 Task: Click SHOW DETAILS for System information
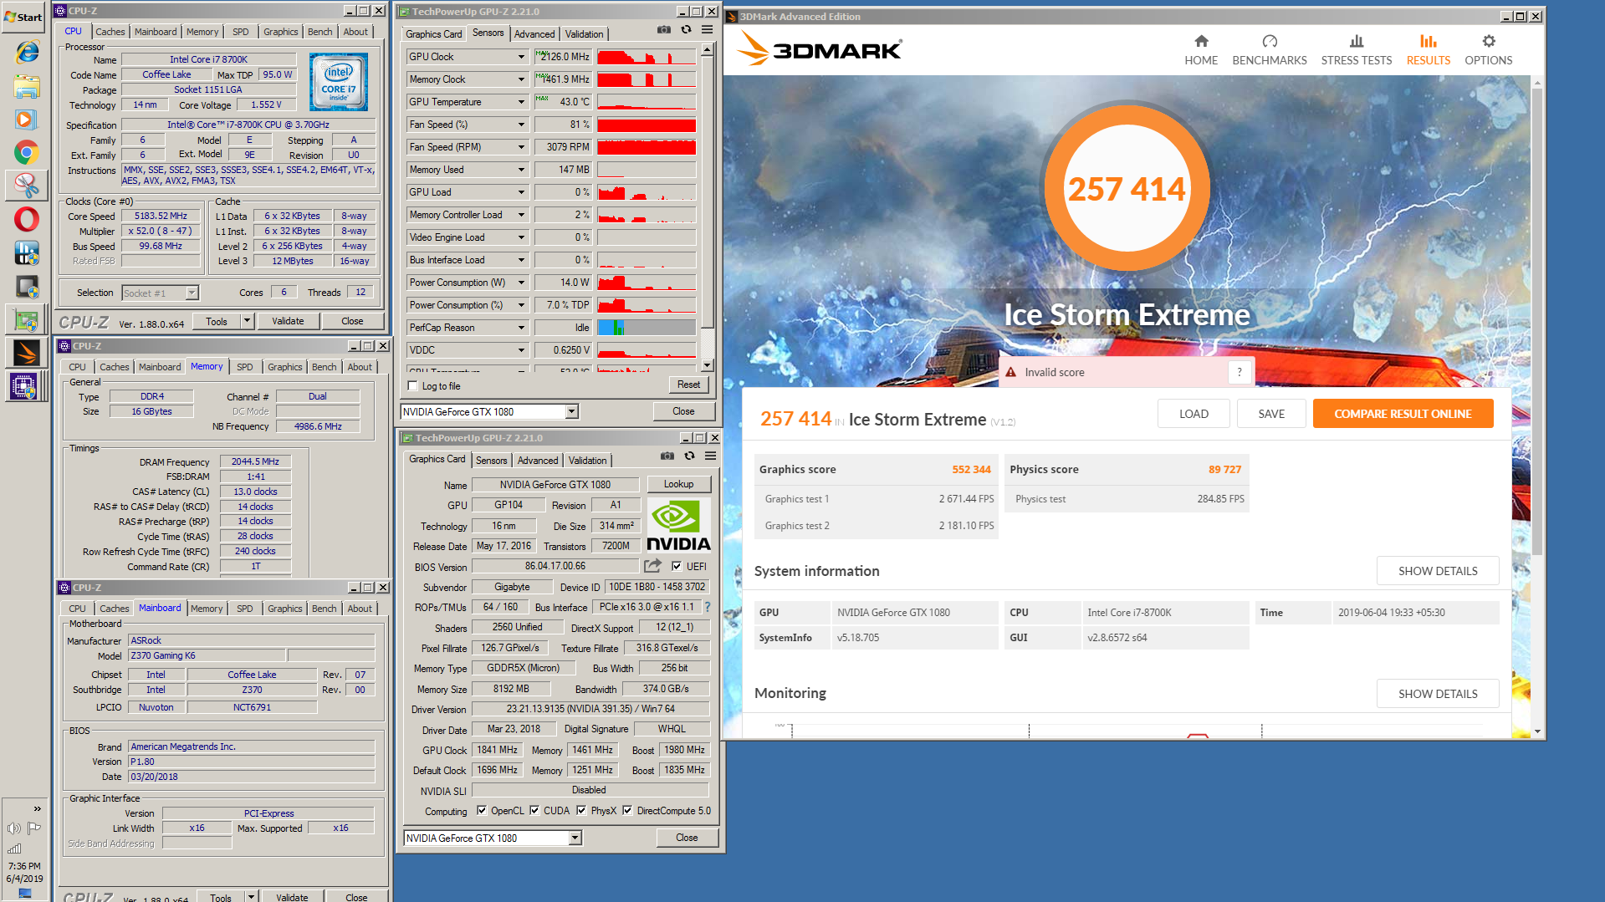point(1438,571)
